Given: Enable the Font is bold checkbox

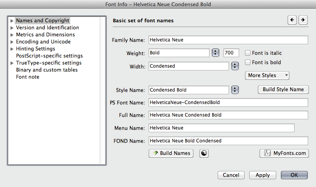Looking at the screenshot, I should [248, 62].
